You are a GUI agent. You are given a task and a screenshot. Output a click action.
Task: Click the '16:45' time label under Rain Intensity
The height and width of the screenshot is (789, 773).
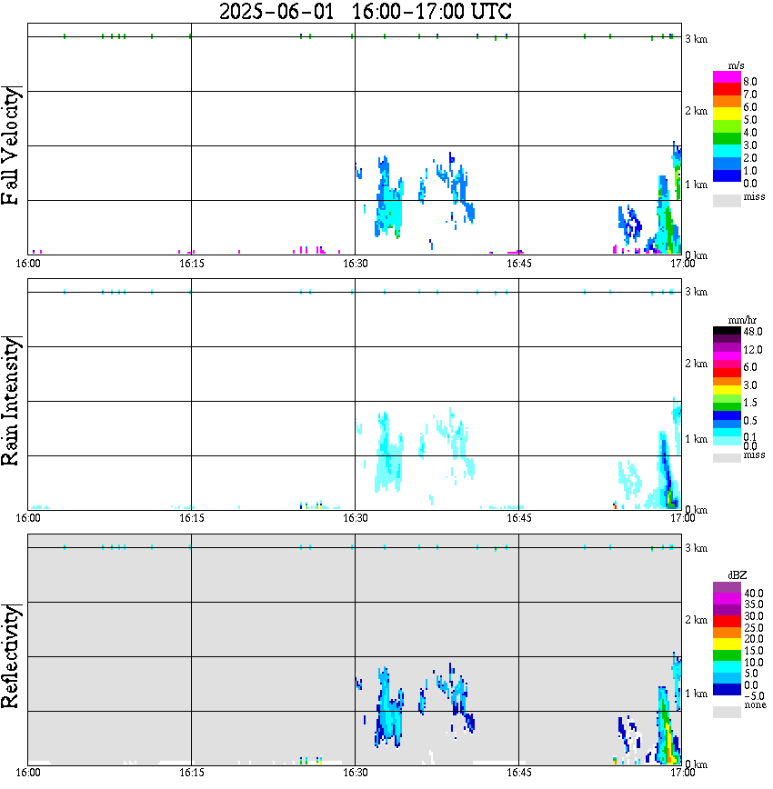pyautogui.click(x=519, y=518)
